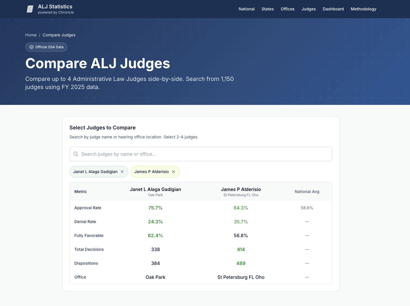This screenshot has width=410, height=306.
Task: Remove the James P Alderisio chip
Action: click(x=174, y=172)
